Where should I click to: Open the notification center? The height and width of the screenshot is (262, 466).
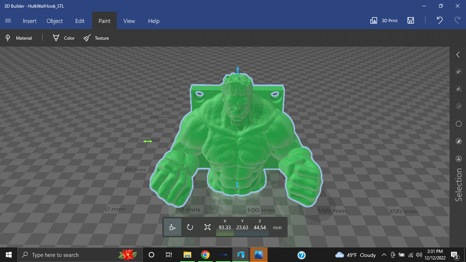[454, 255]
